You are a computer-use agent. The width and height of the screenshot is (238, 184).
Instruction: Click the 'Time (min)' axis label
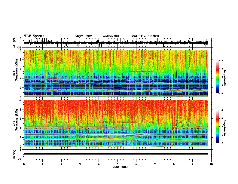[120, 167]
